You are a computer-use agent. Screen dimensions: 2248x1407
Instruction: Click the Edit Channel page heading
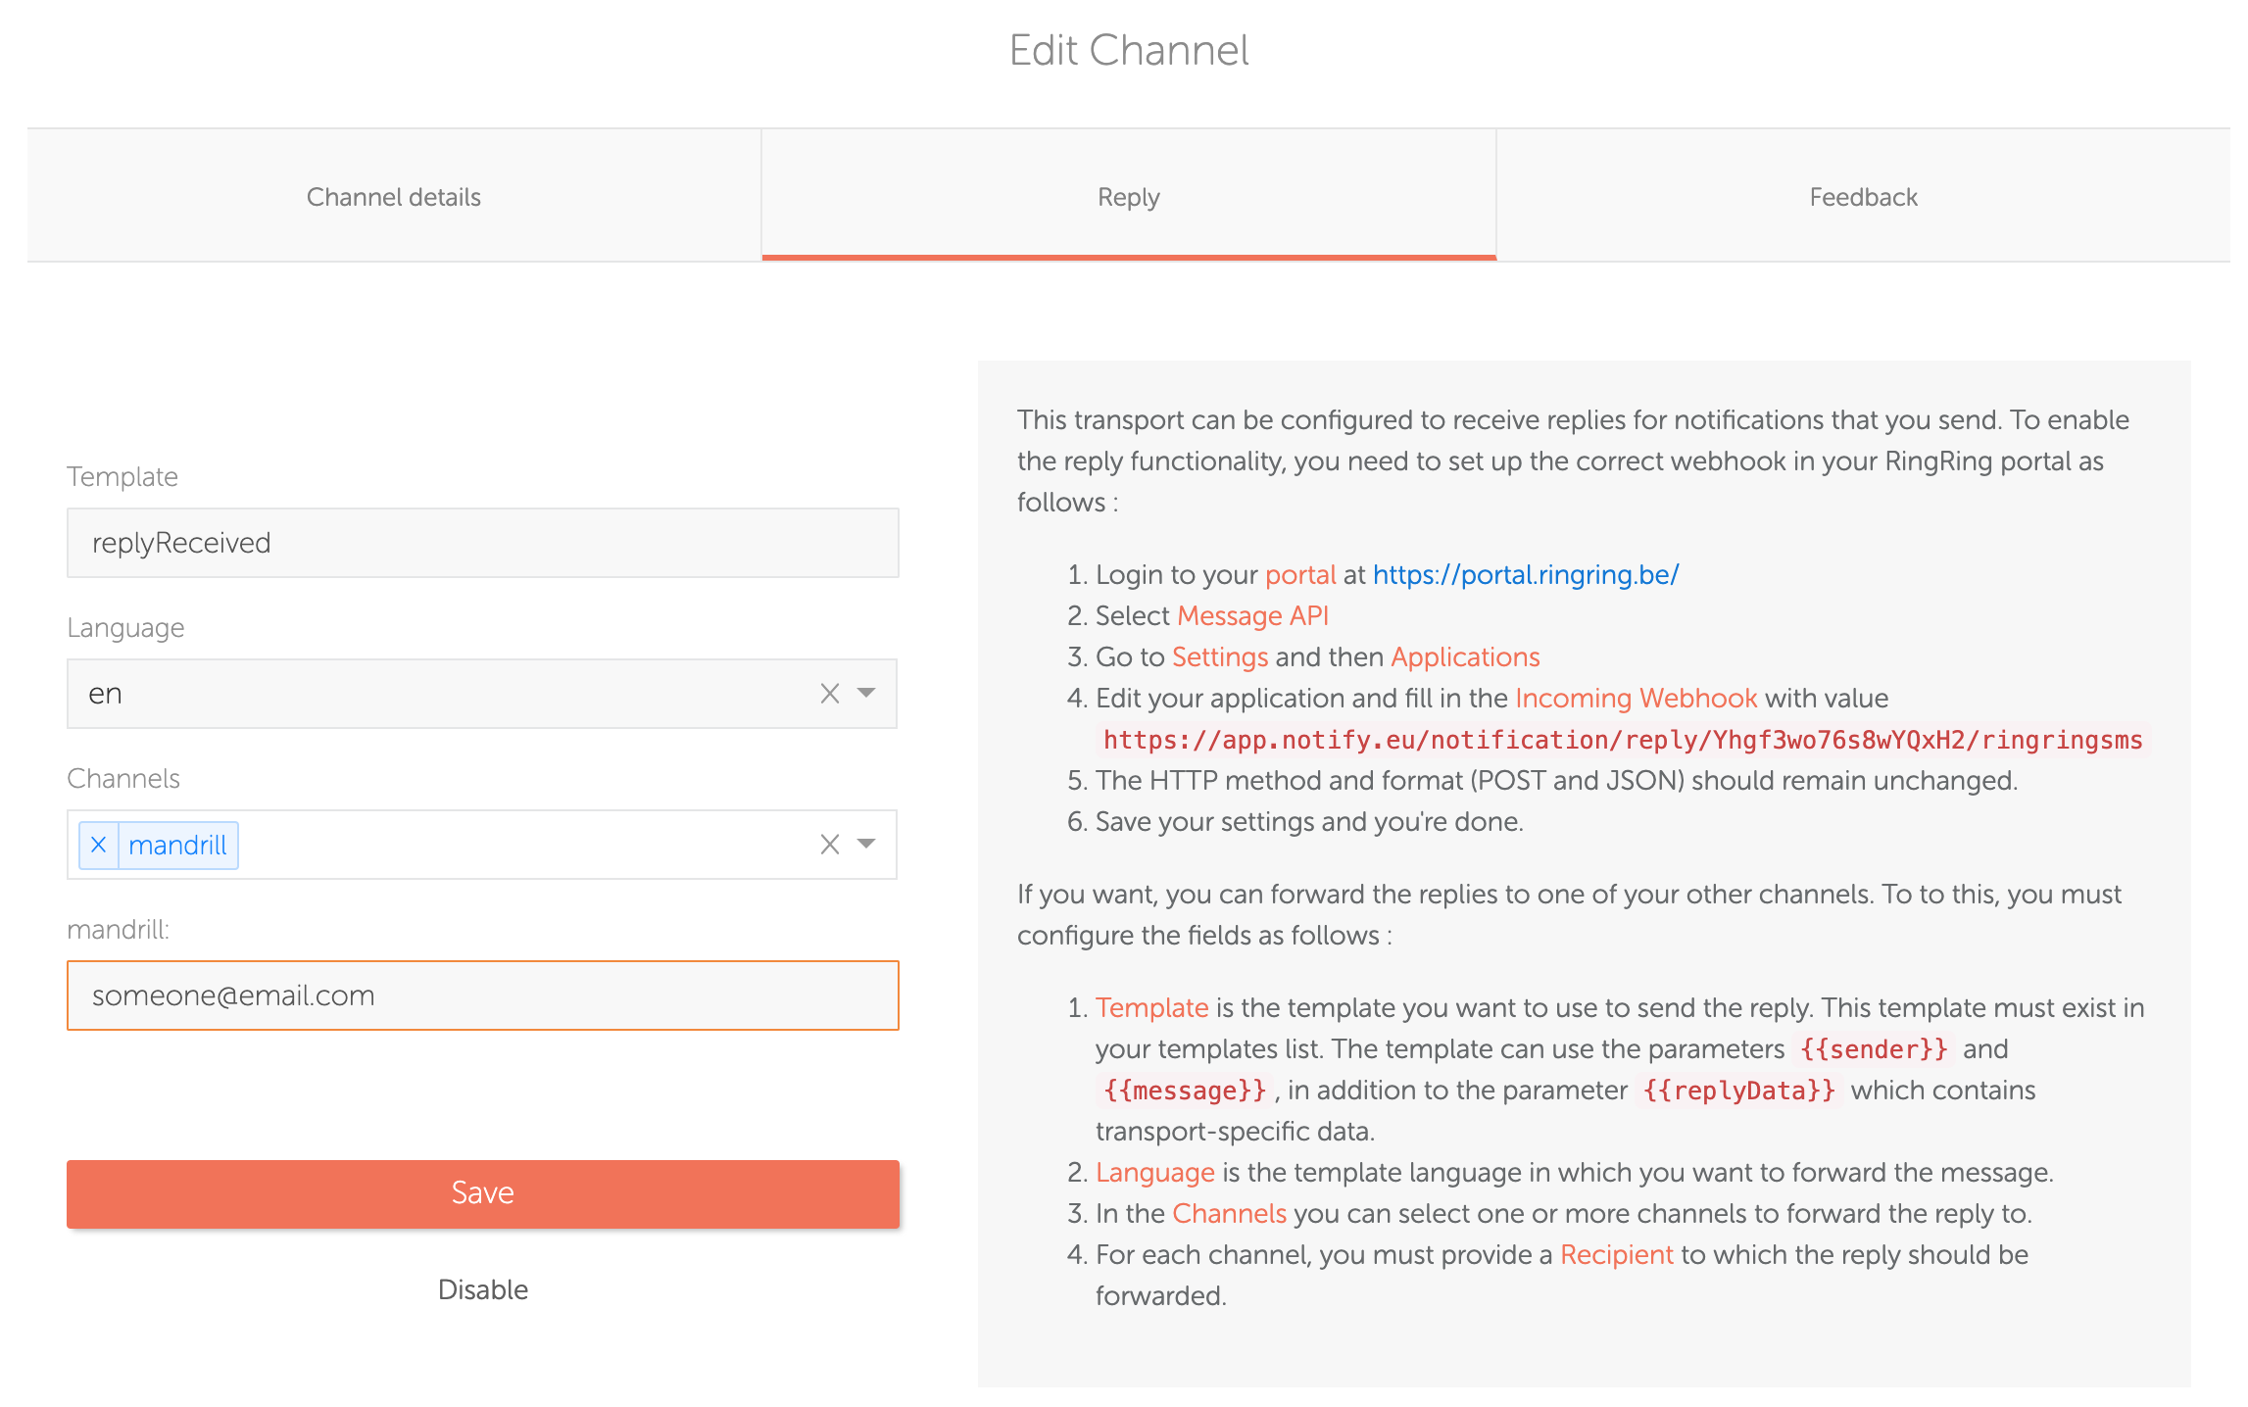pos(1129,51)
